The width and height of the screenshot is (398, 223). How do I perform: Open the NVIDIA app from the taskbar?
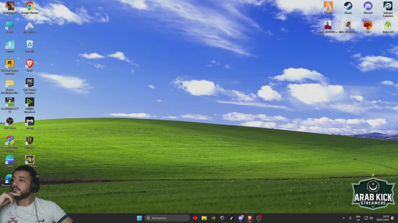point(213,218)
